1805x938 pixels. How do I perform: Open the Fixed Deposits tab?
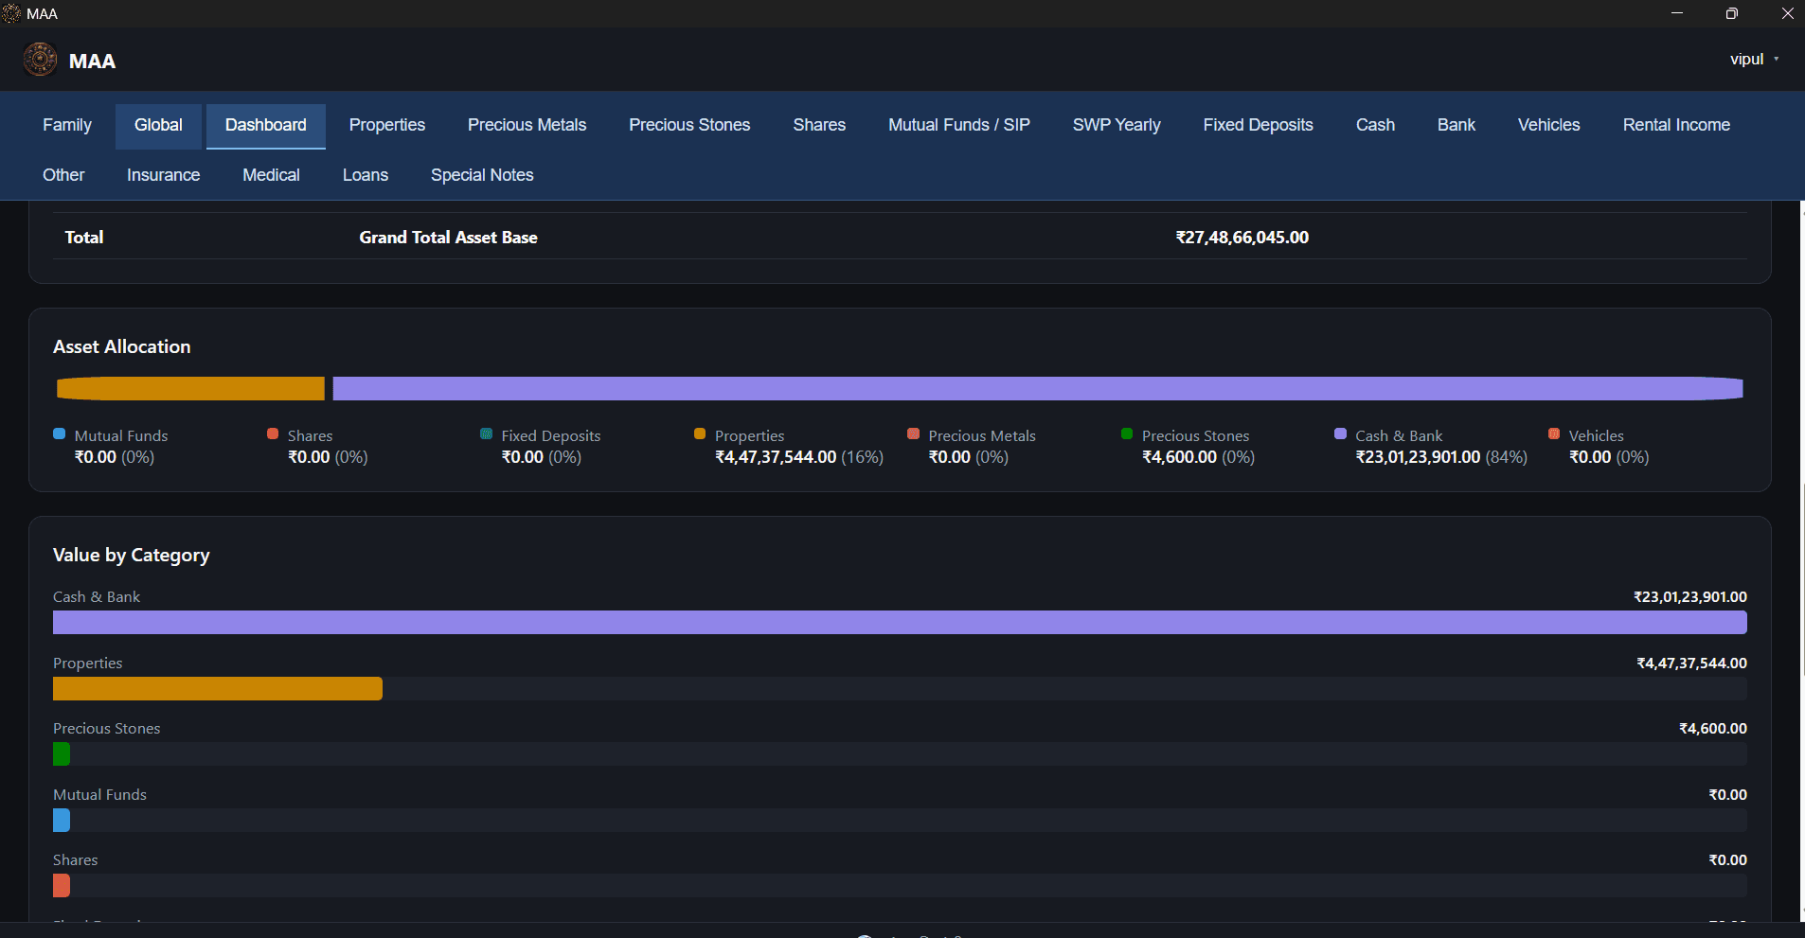pos(1259,125)
